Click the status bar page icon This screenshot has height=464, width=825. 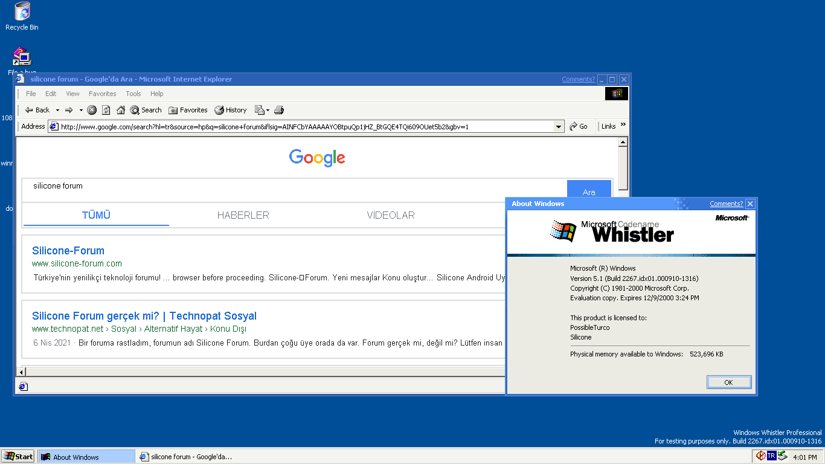click(23, 387)
